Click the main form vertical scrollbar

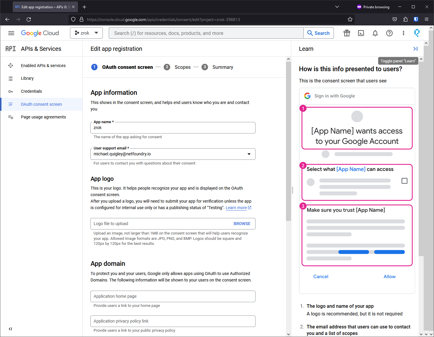click(289, 142)
